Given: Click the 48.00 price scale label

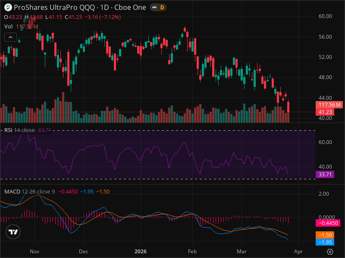Looking at the screenshot, I should click(325, 77).
